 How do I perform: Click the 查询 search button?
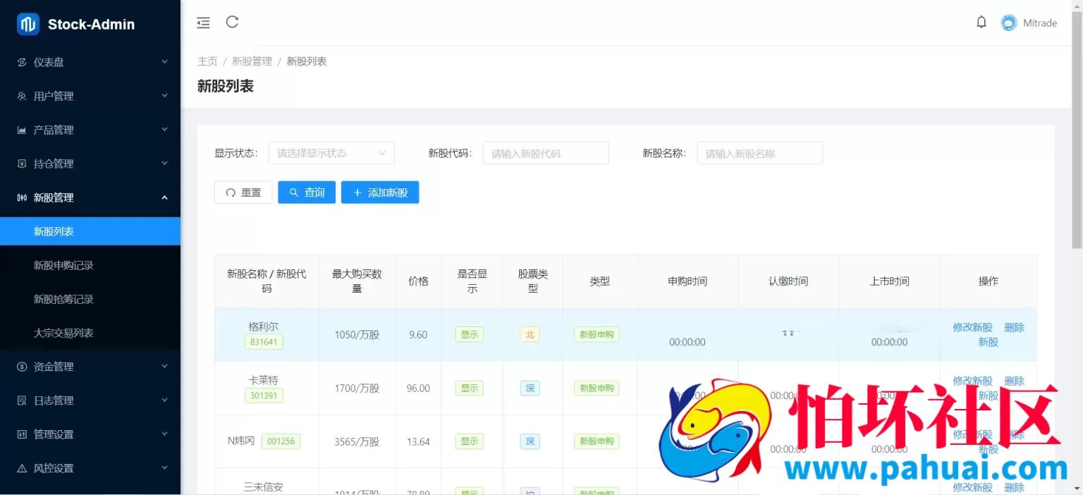tap(307, 192)
